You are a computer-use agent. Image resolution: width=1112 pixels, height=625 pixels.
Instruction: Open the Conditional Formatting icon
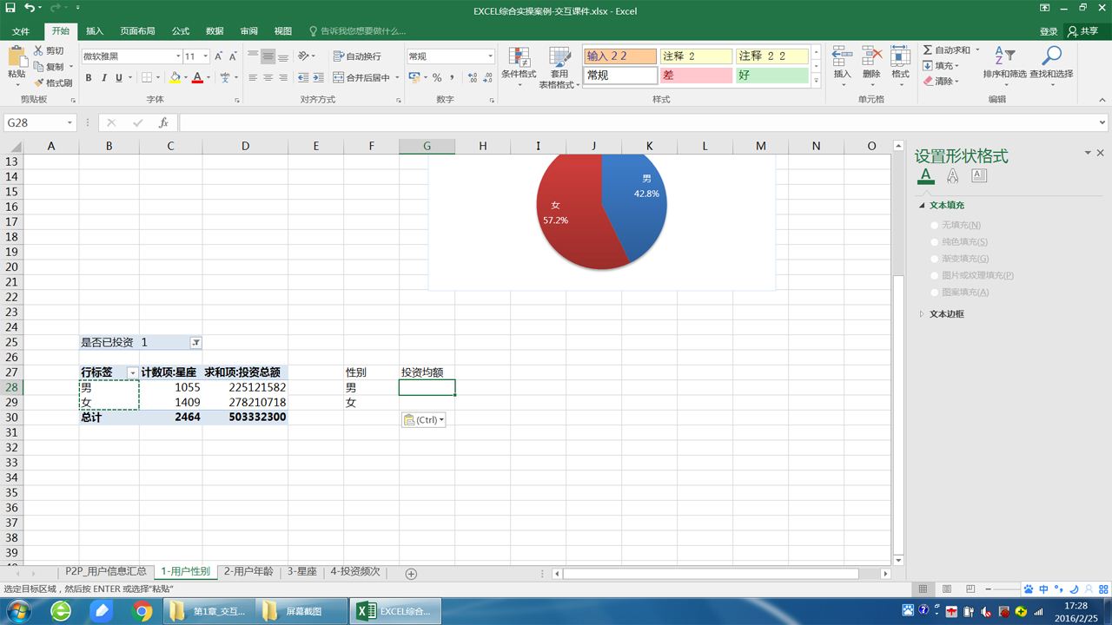[519, 57]
